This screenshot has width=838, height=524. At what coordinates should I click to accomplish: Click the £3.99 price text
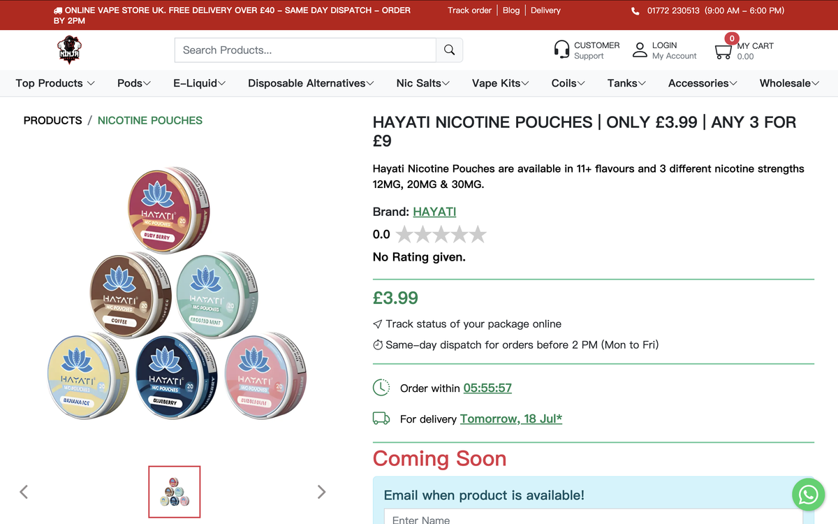[x=395, y=298]
